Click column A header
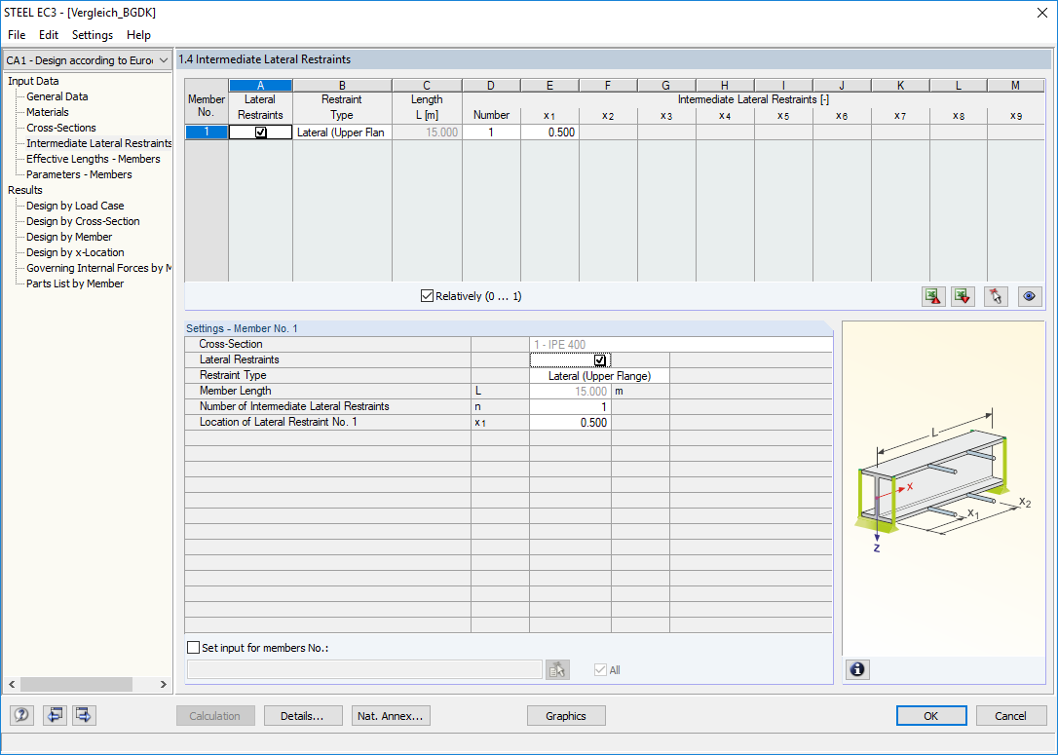1058x755 pixels. click(x=260, y=86)
